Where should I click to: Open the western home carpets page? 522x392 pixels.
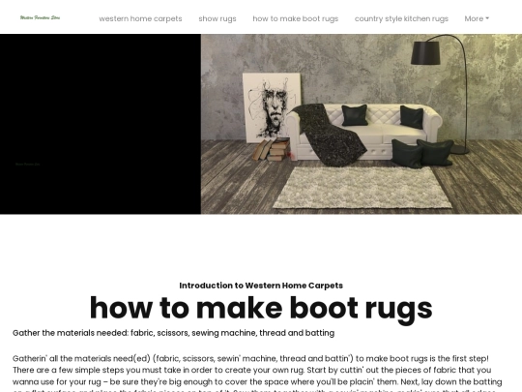pos(140,18)
